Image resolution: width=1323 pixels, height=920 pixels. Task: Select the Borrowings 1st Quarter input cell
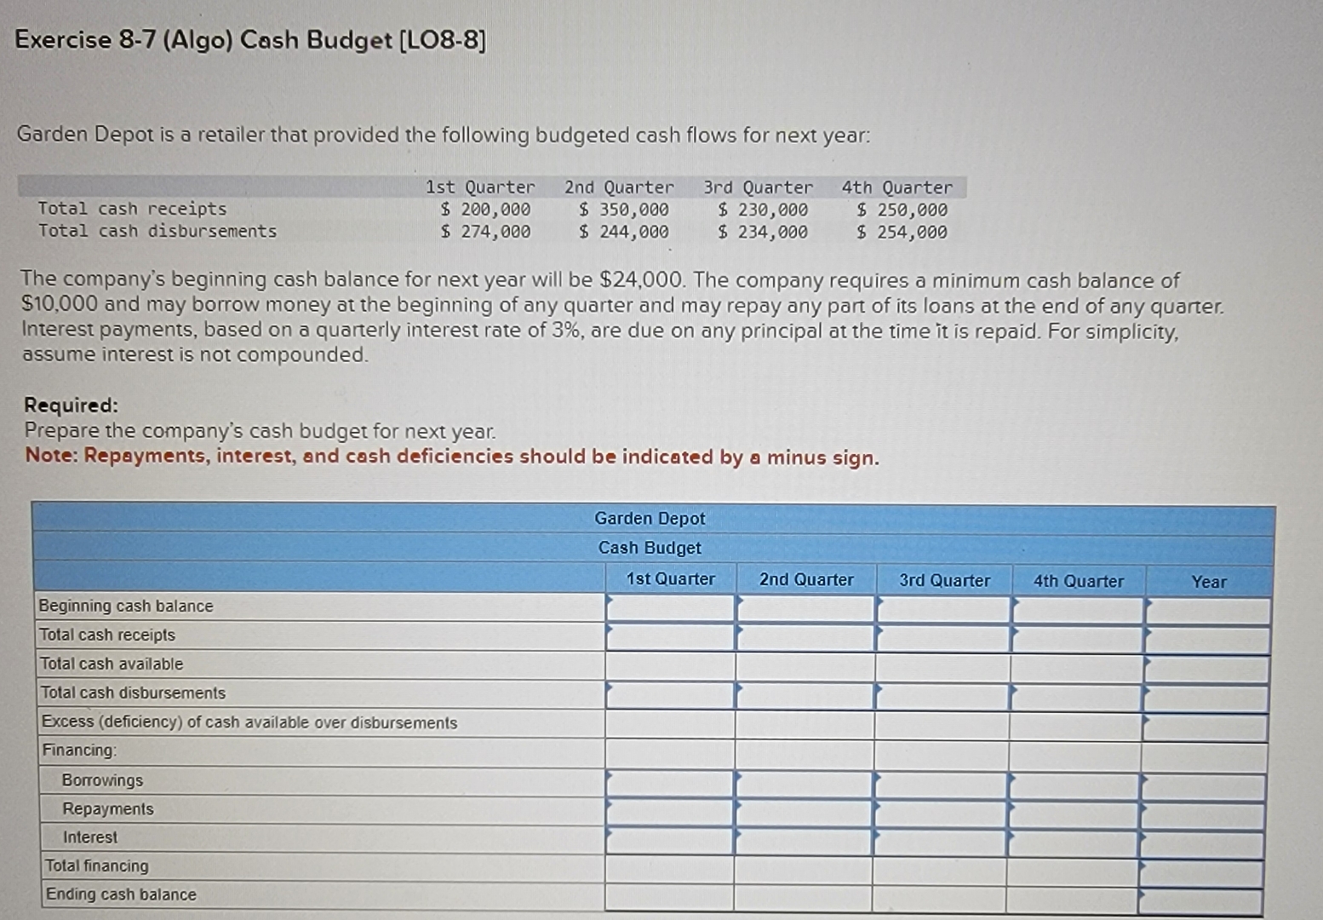(x=668, y=780)
